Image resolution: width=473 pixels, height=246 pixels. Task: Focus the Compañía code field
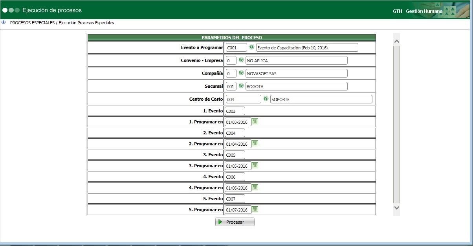click(231, 73)
